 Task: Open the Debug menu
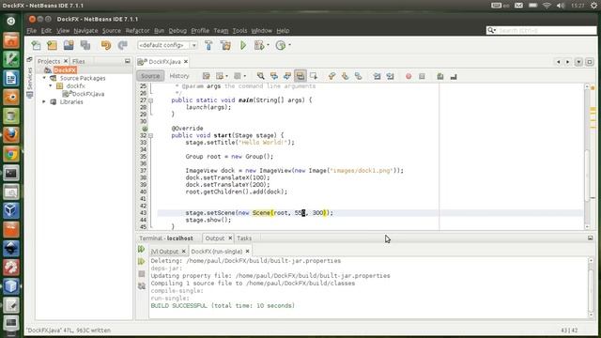pos(177,31)
